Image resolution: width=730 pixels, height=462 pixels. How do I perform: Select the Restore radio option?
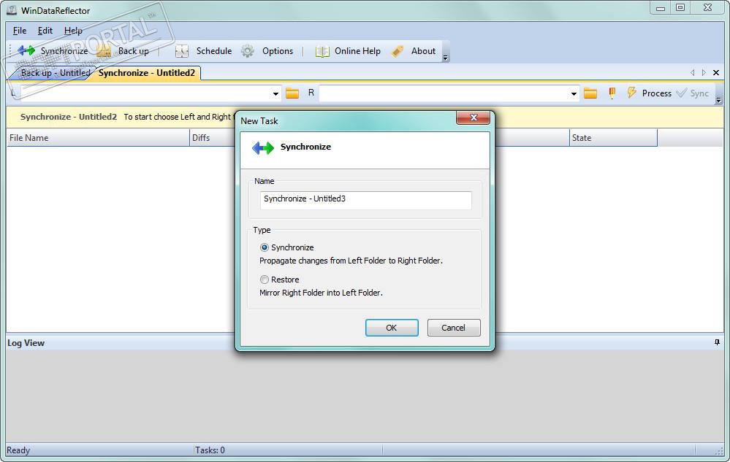(x=265, y=280)
